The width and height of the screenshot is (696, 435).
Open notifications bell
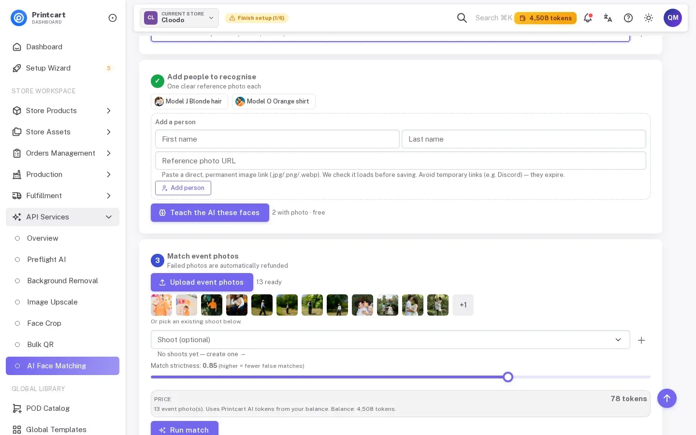(x=588, y=18)
